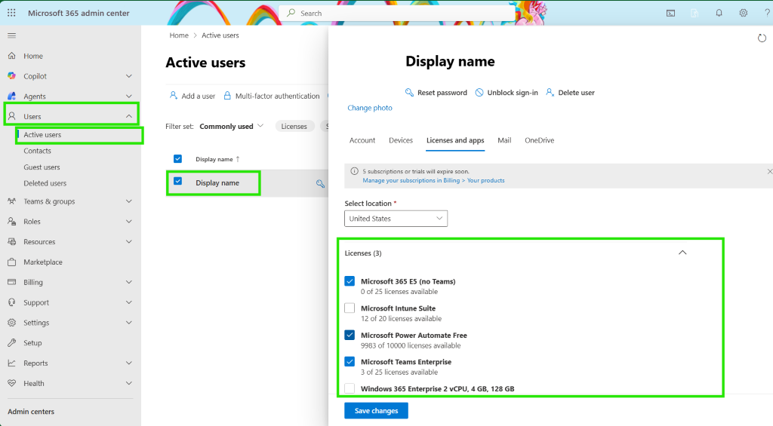This screenshot has height=426, width=773.
Task: Open notifications bell icon
Action: 719,14
